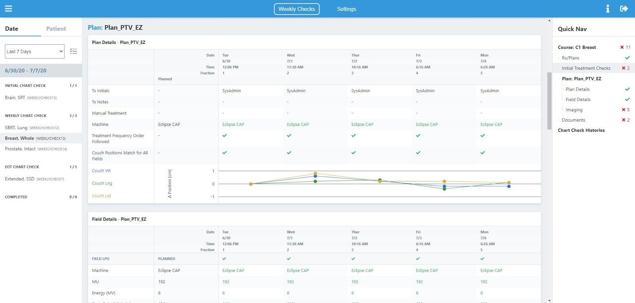Click the main vertical scrollbar thumb
This screenshot has width=635, height=303.
(549, 101)
